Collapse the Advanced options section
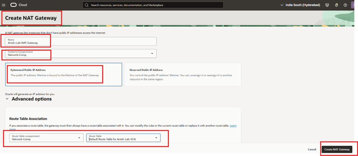 (8, 99)
